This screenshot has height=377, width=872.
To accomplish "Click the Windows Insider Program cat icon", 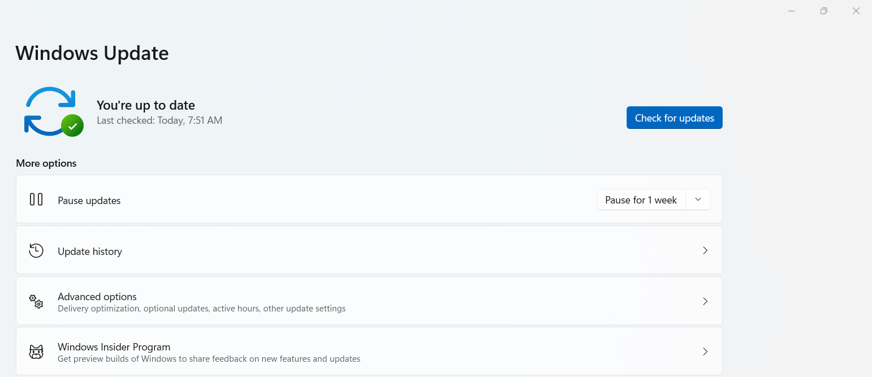I will 36,352.
